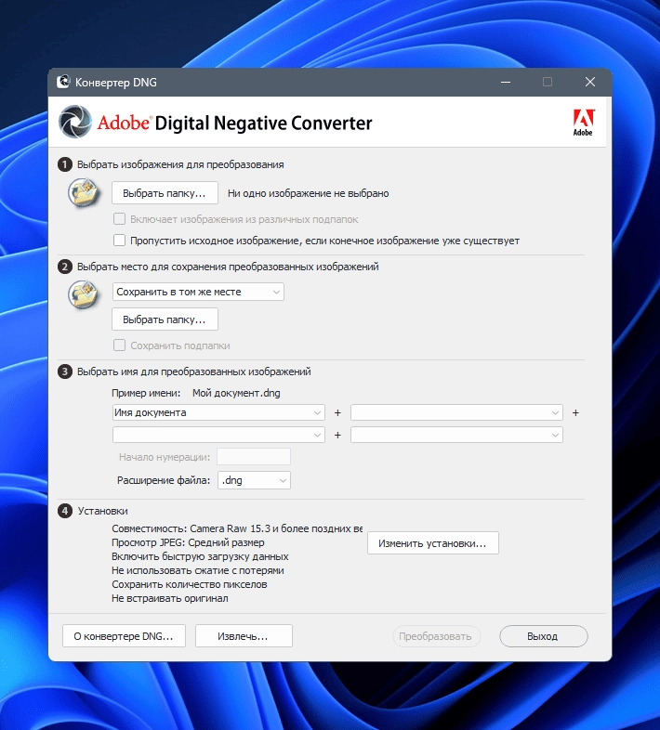Open the second-row left empty naming dropdown
This screenshot has width=660, height=730.
(x=218, y=435)
